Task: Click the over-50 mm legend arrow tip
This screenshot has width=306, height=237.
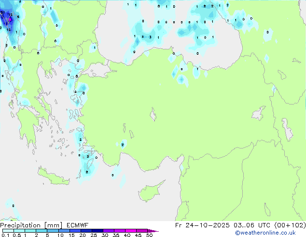Action: 153,231
